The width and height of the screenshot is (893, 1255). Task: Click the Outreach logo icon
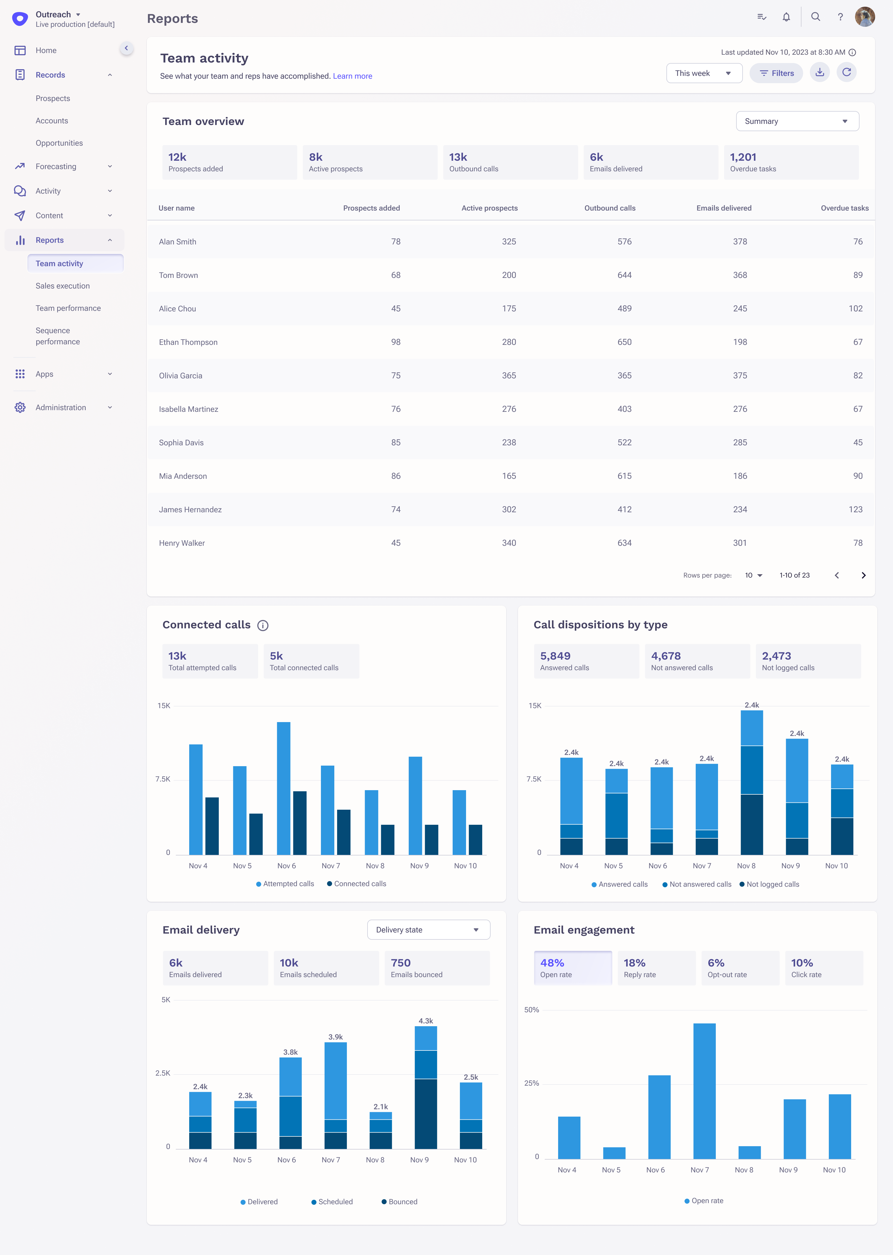(20, 19)
